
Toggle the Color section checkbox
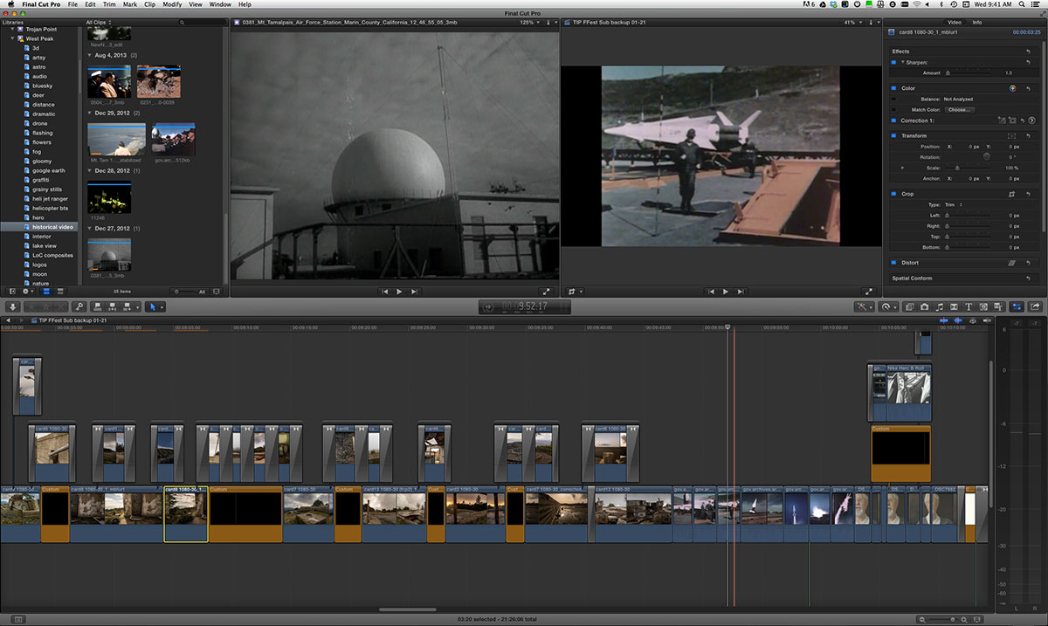click(x=894, y=88)
